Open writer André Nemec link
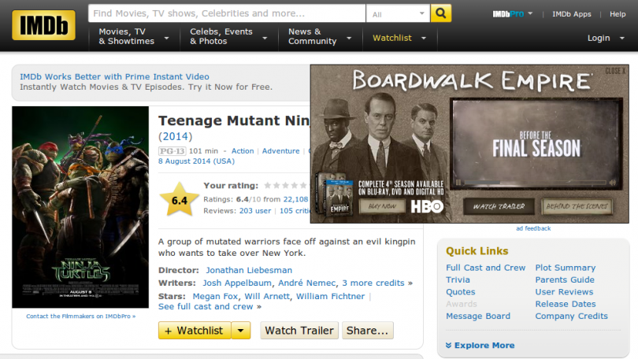Image resolution: width=638 pixels, height=359 pixels. click(x=307, y=283)
